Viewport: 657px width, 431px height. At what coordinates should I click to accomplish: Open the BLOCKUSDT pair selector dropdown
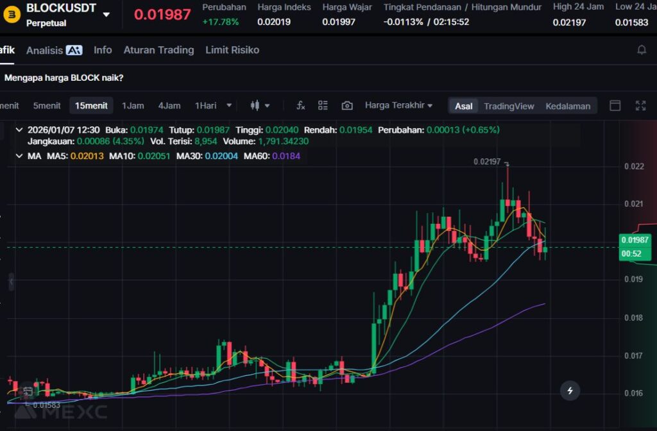[x=107, y=14]
